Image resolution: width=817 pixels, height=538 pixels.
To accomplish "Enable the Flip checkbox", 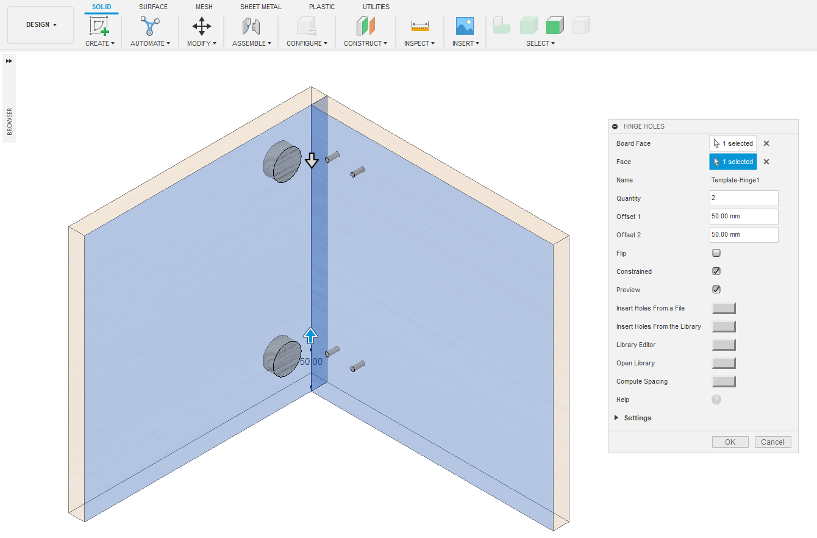I will pos(716,253).
